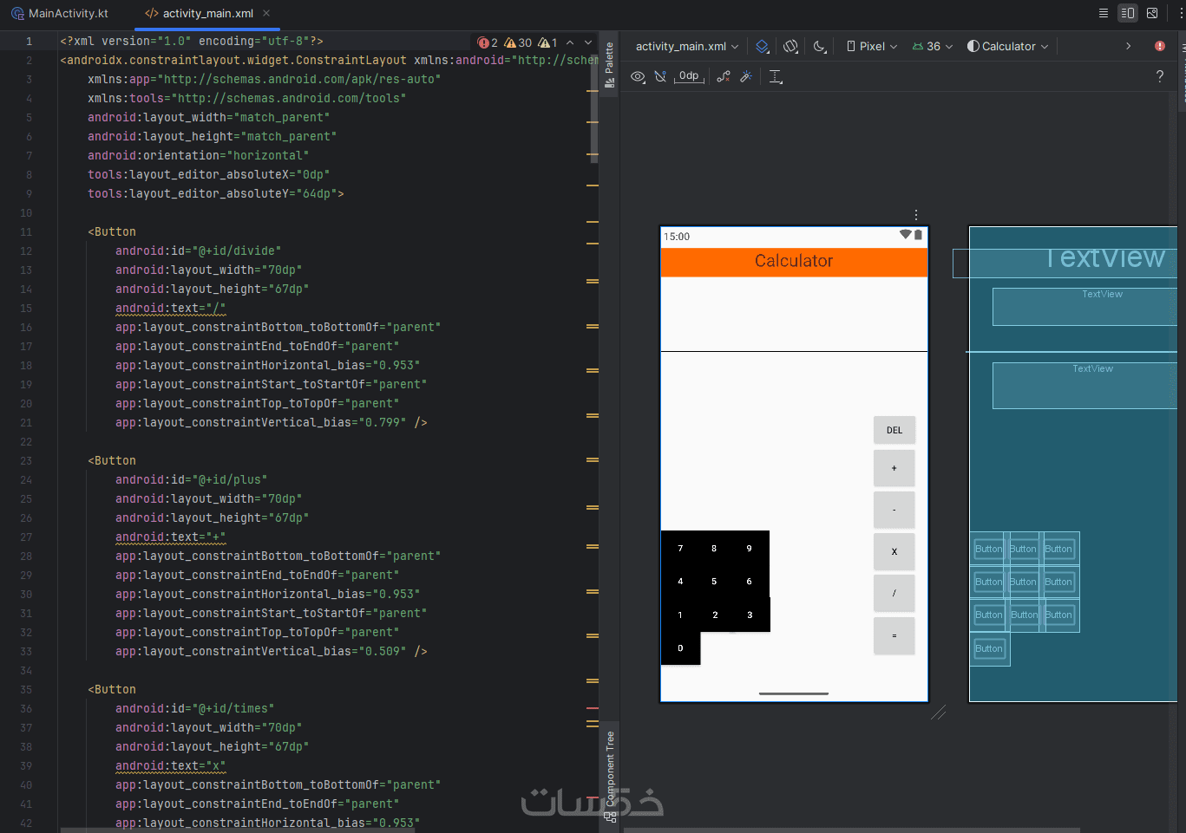
Task: Click the Guidelines tool icon
Action: click(x=776, y=77)
